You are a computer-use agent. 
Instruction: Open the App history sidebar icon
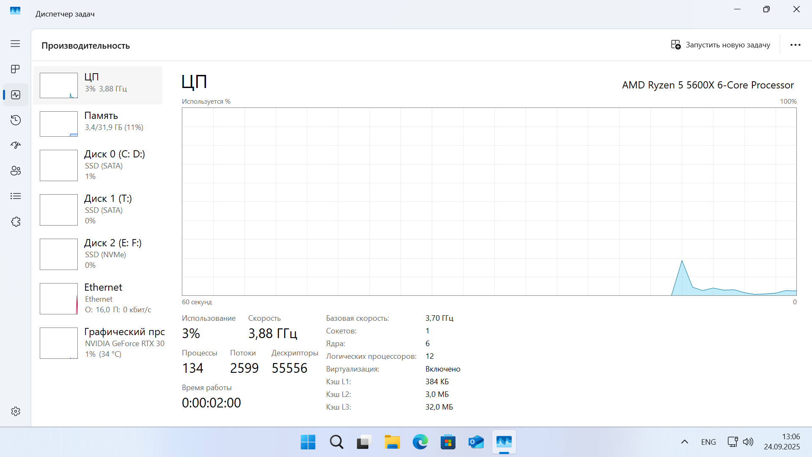16,120
